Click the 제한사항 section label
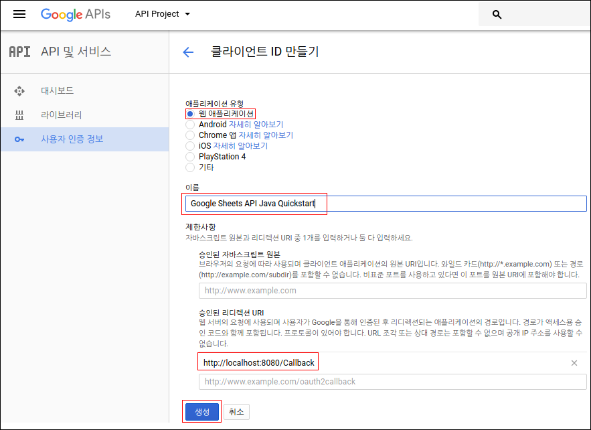 pyautogui.click(x=201, y=227)
